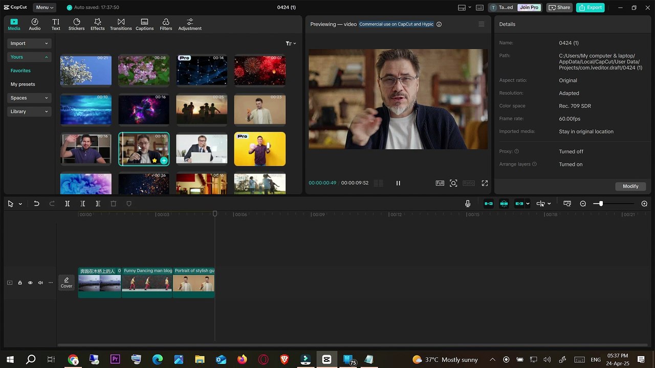655x368 pixels.
Task: Add the previewed clip with plus icon
Action: coord(164,160)
